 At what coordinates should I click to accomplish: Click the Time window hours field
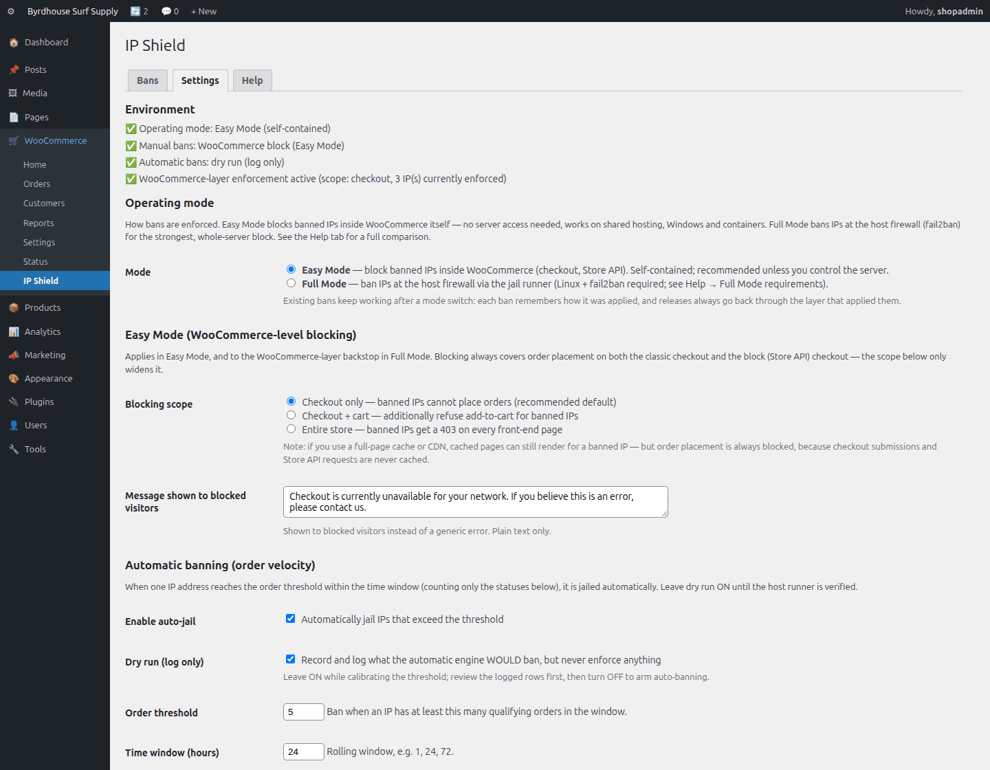pos(304,751)
